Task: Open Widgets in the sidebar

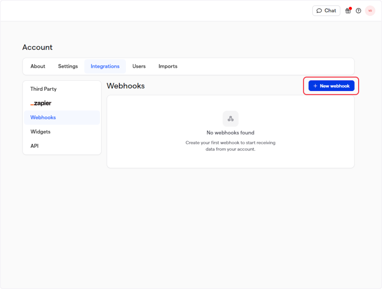Action: 40,132
